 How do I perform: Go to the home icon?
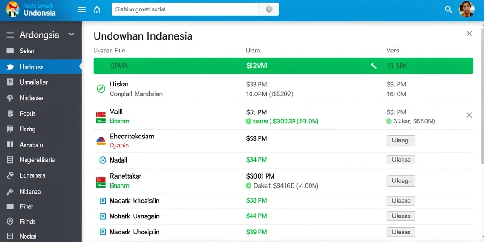[97, 9]
